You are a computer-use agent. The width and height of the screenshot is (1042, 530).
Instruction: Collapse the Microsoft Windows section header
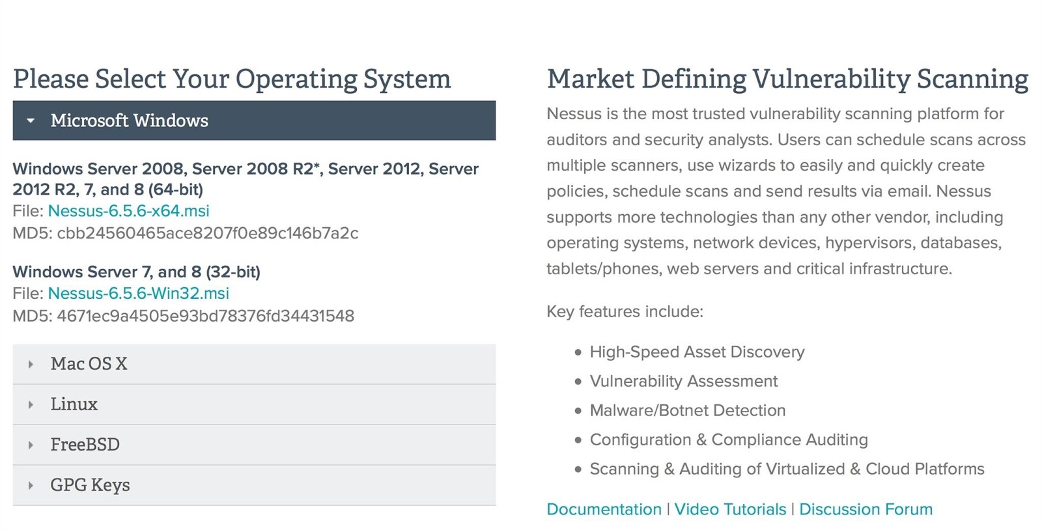point(254,120)
